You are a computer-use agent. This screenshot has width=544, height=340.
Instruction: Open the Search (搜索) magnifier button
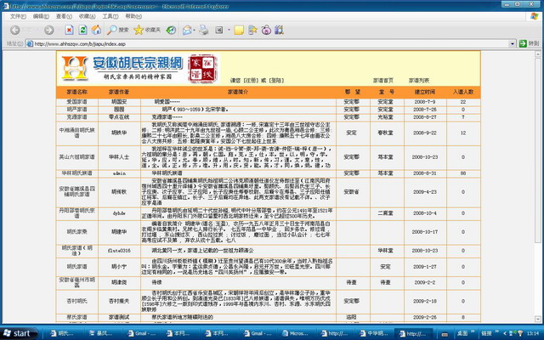(117, 31)
